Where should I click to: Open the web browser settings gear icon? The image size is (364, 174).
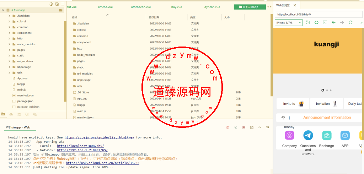coord(316,22)
